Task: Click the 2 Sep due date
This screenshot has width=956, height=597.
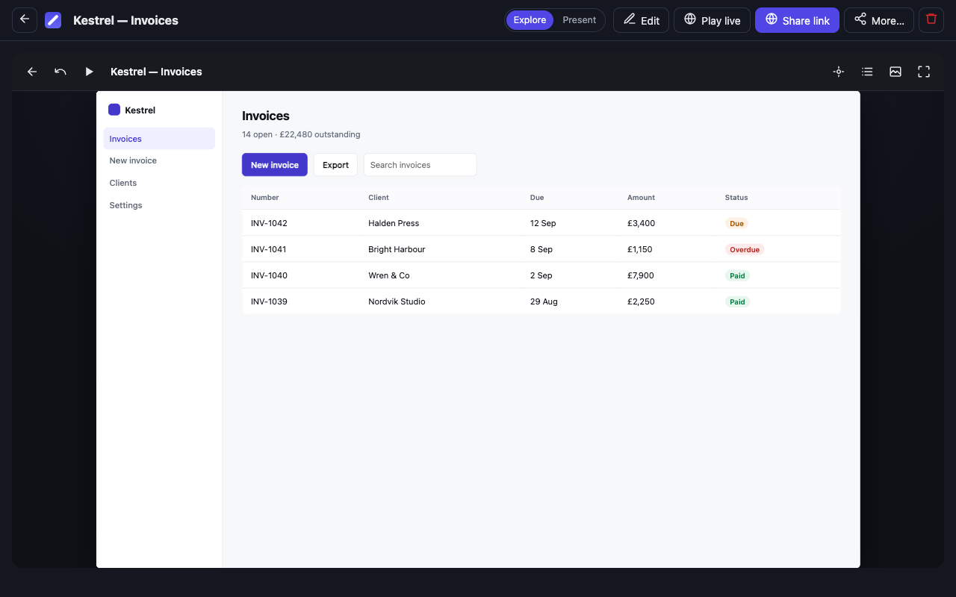Action: tap(541, 275)
